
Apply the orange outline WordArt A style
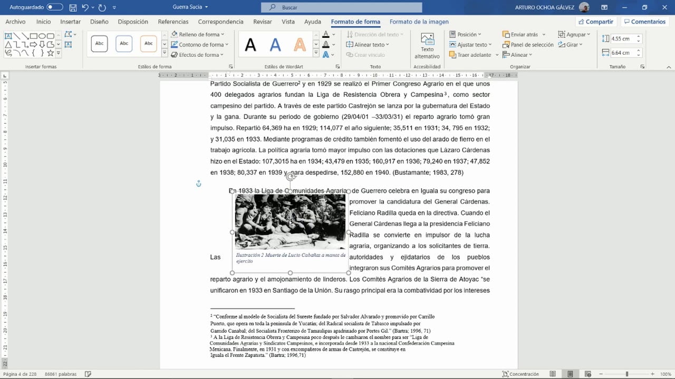pos(300,45)
